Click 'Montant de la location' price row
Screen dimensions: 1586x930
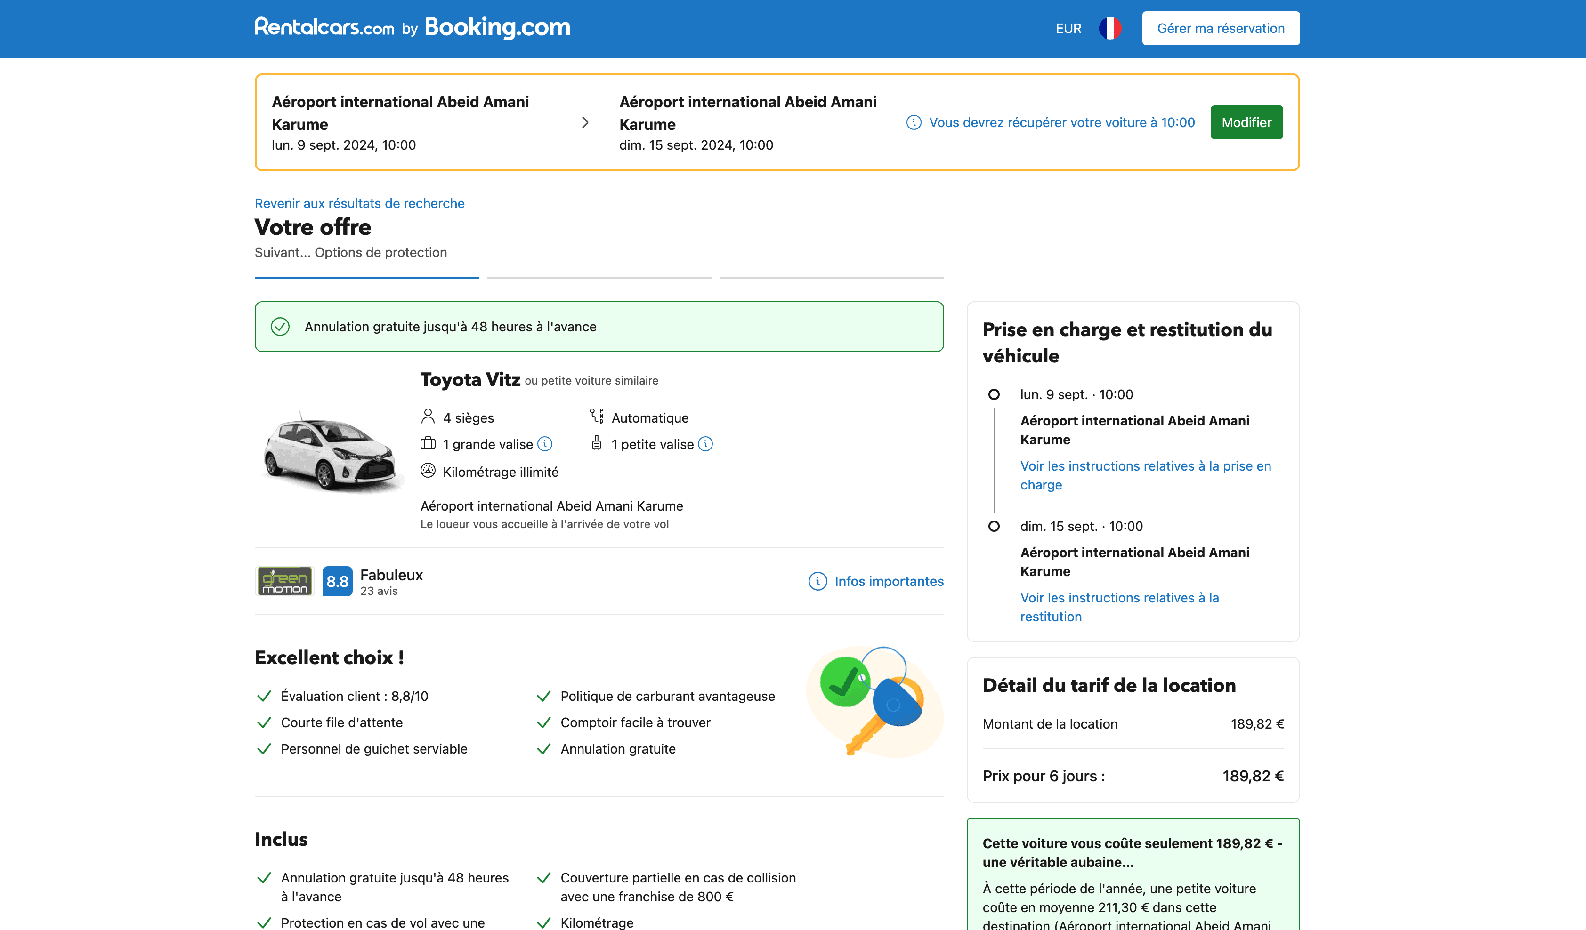pos(1133,723)
